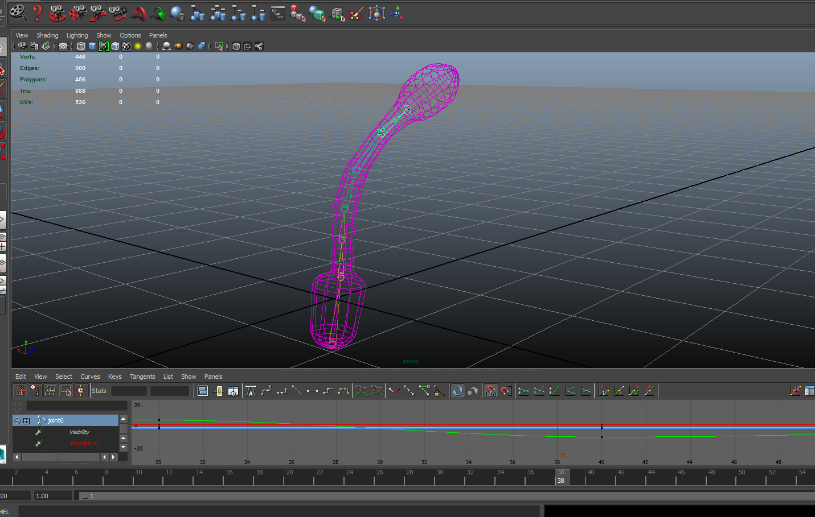Toggle smooth shade all blue cube icon
815x517 pixels.
coord(92,46)
